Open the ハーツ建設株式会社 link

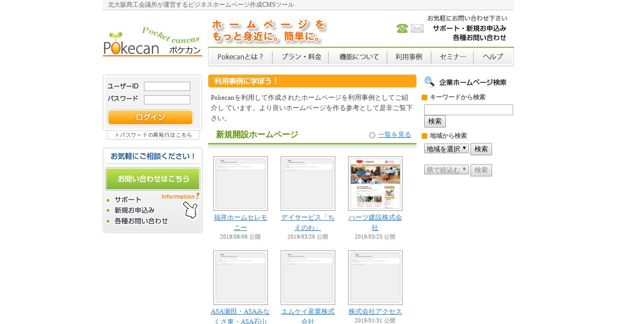375,222
